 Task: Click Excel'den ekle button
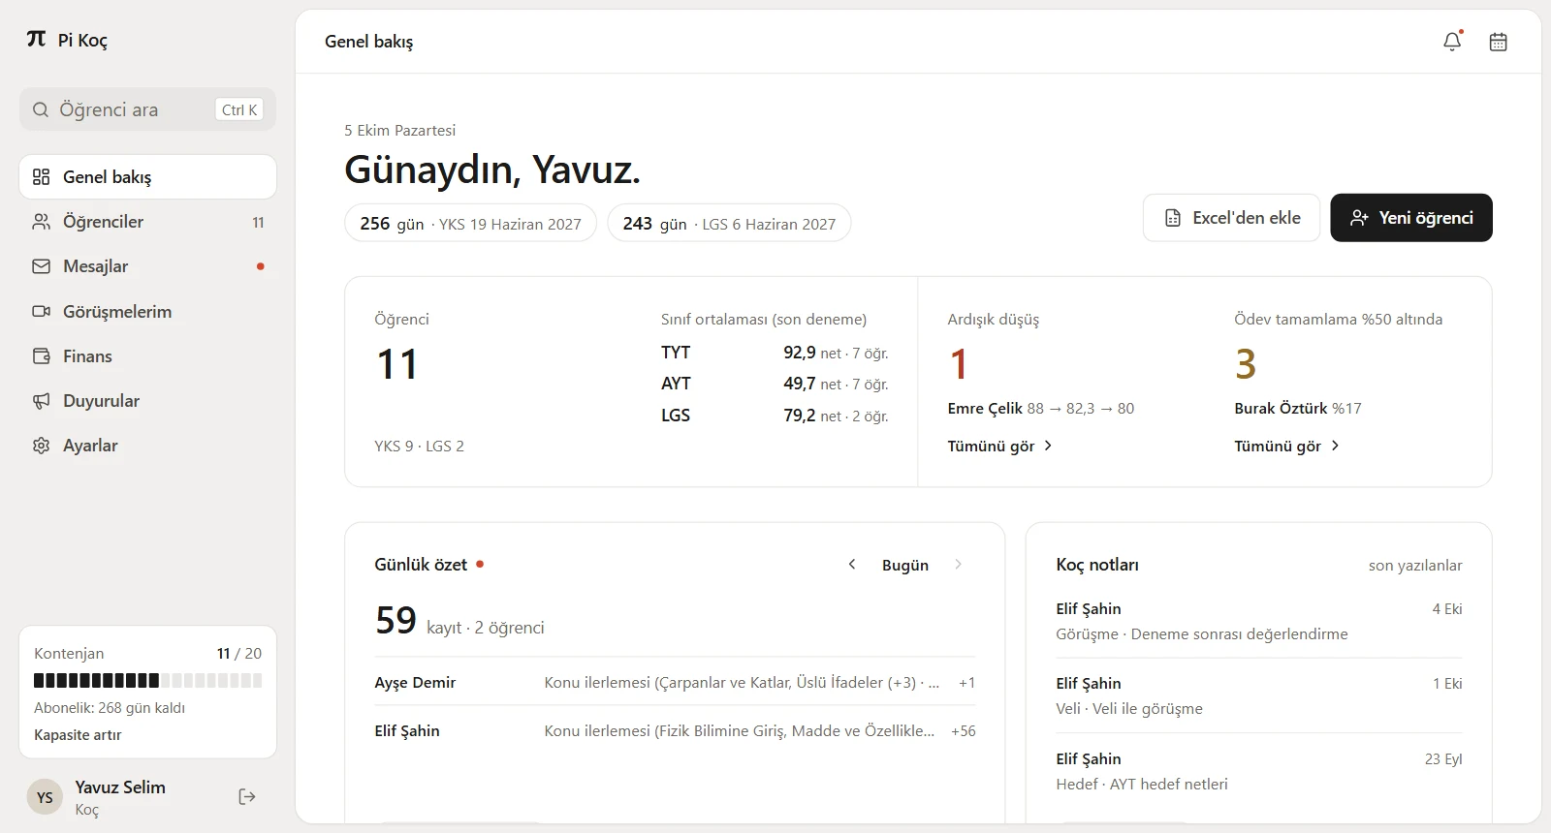(x=1231, y=218)
